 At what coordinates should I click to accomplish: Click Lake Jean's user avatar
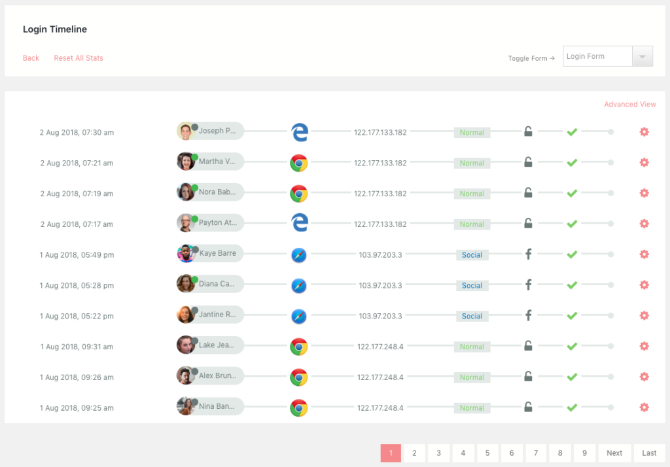pos(185,345)
